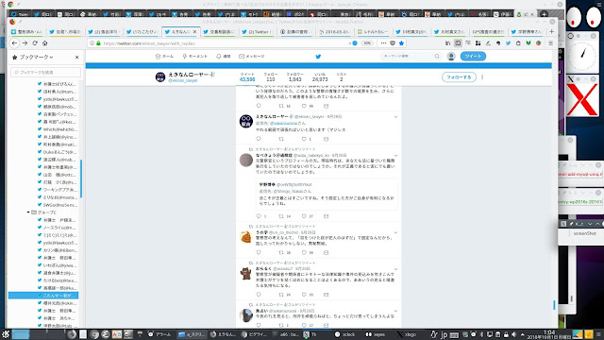
Task: Switch to the 宇野博幸さん browser tab
Action: 527,31
